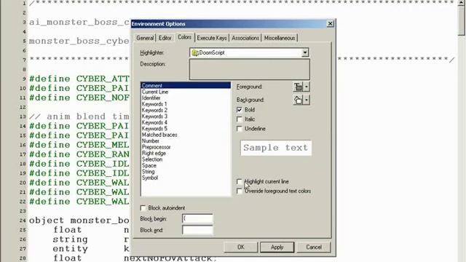The image size is (466, 262).
Task: Check Override foreground text colors
Action: pyautogui.click(x=240, y=191)
